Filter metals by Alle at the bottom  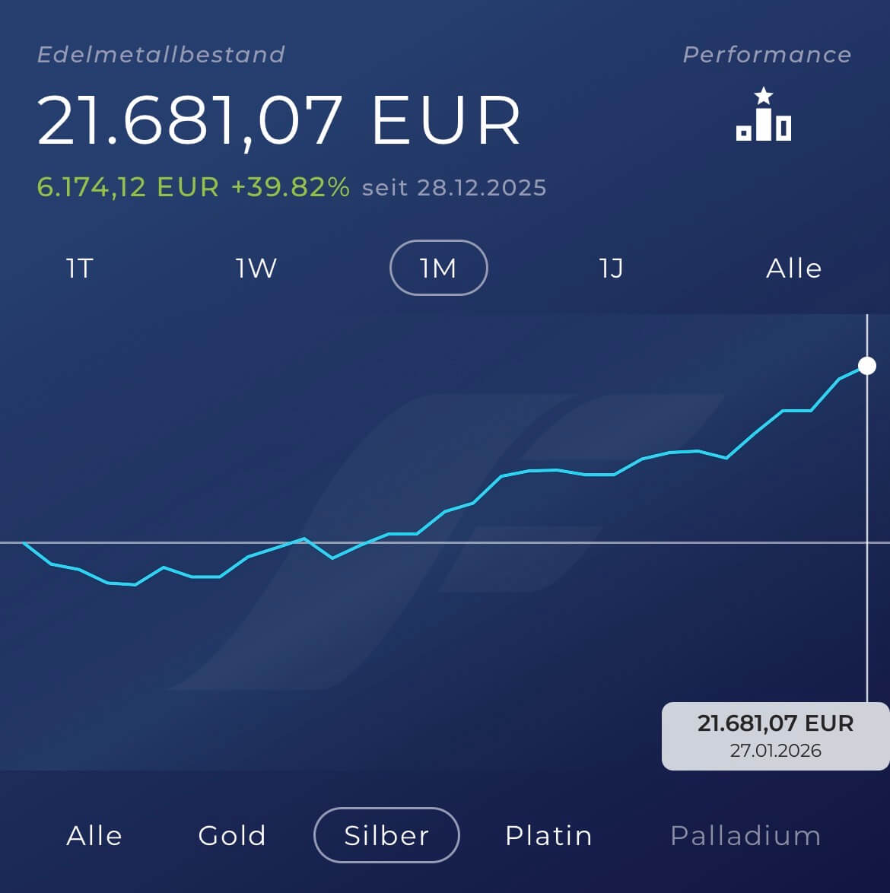[x=94, y=835]
